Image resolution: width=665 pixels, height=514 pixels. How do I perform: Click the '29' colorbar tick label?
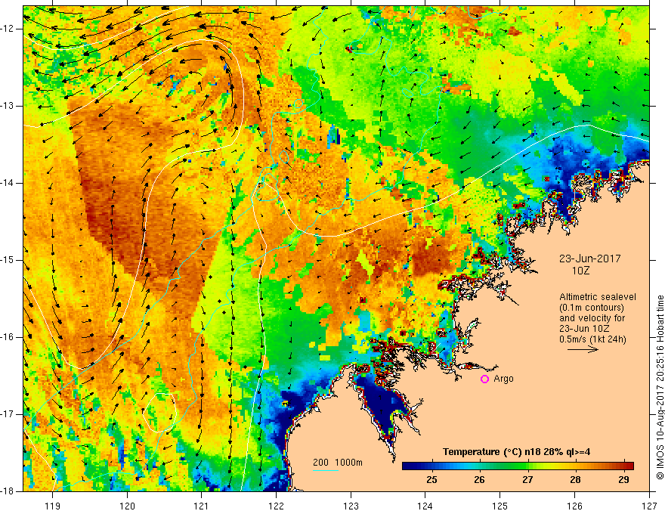(623, 480)
